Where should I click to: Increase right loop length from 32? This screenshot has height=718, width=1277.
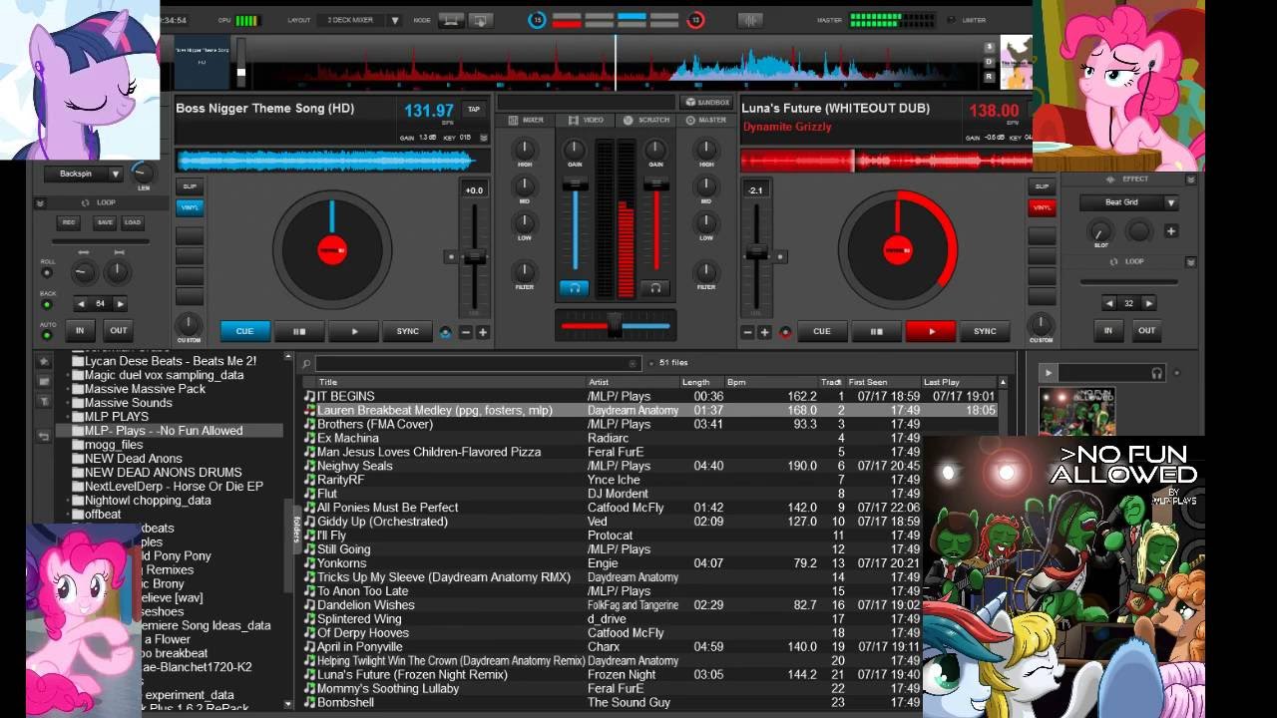coord(1148,303)
